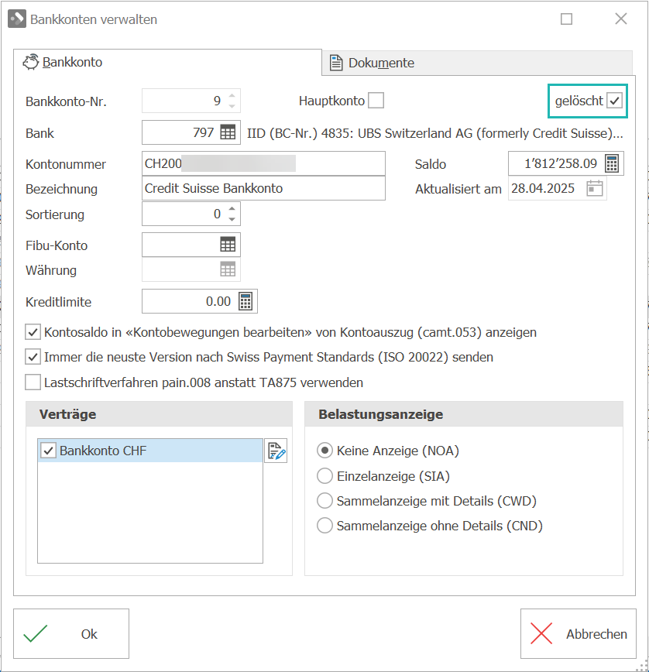Uncheck the Bankkonto CHF contract checkbox

tap(49, 451)
